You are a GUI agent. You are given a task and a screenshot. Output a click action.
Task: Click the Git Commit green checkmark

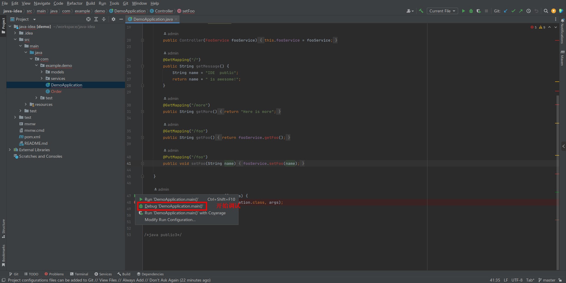[513, 11]
